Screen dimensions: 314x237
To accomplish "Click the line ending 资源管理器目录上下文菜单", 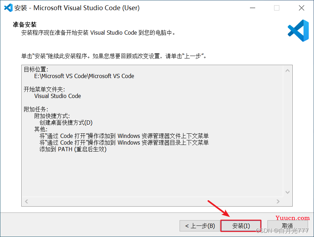I will click(x=124, y=142).
